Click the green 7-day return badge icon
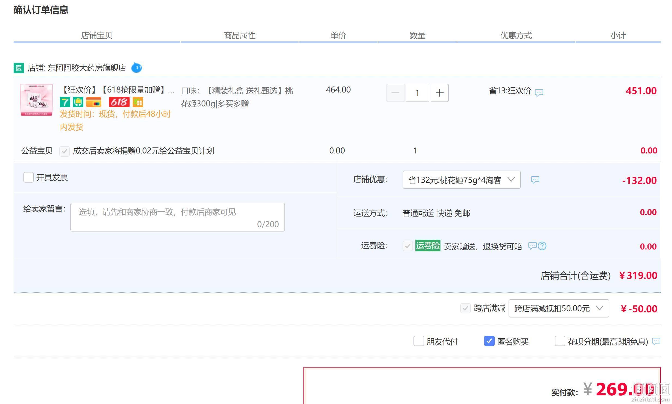The image size is (672, 404). (65, 102)
